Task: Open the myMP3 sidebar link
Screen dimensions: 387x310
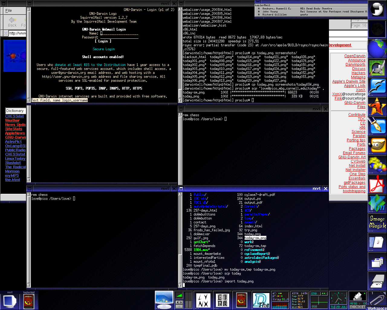Action: coord(12,176)
